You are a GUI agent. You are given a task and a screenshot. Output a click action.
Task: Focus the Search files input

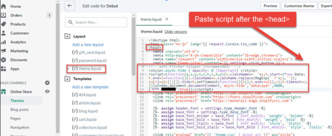tap(96, 22)
